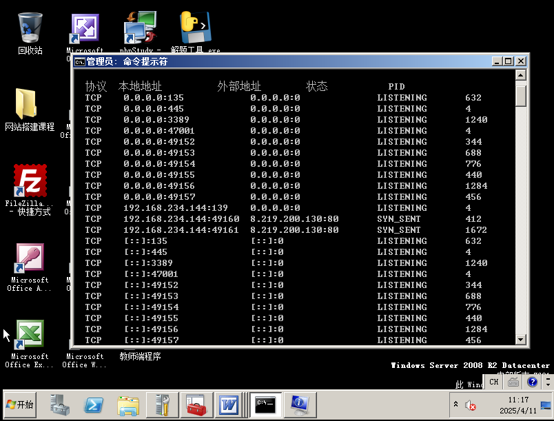Open the red toolbox taskbar icon
Image resolution: width=554 pixels, height=421 pixels.
point(196,404)
